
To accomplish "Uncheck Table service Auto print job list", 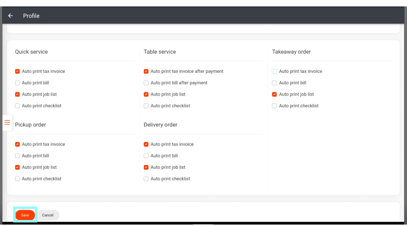I will [x=146, y=95].
